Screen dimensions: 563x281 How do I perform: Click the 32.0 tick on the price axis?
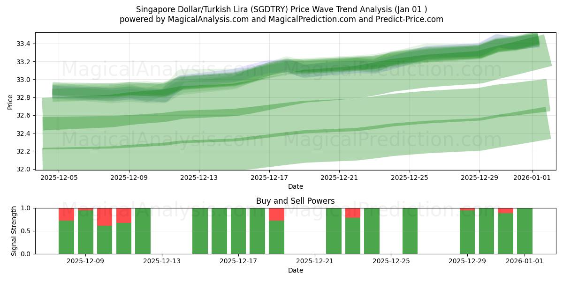pos(23,169)
